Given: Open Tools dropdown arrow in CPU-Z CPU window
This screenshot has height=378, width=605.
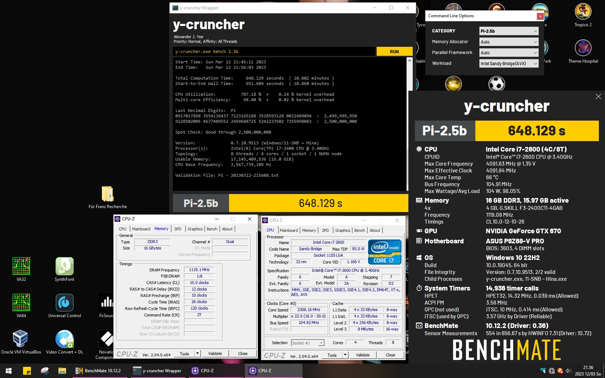Looking at the screenshot, I should click(x=345, y=355).
